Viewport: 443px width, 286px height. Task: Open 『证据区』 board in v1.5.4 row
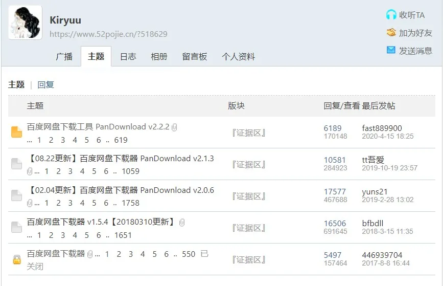point(248,228)
